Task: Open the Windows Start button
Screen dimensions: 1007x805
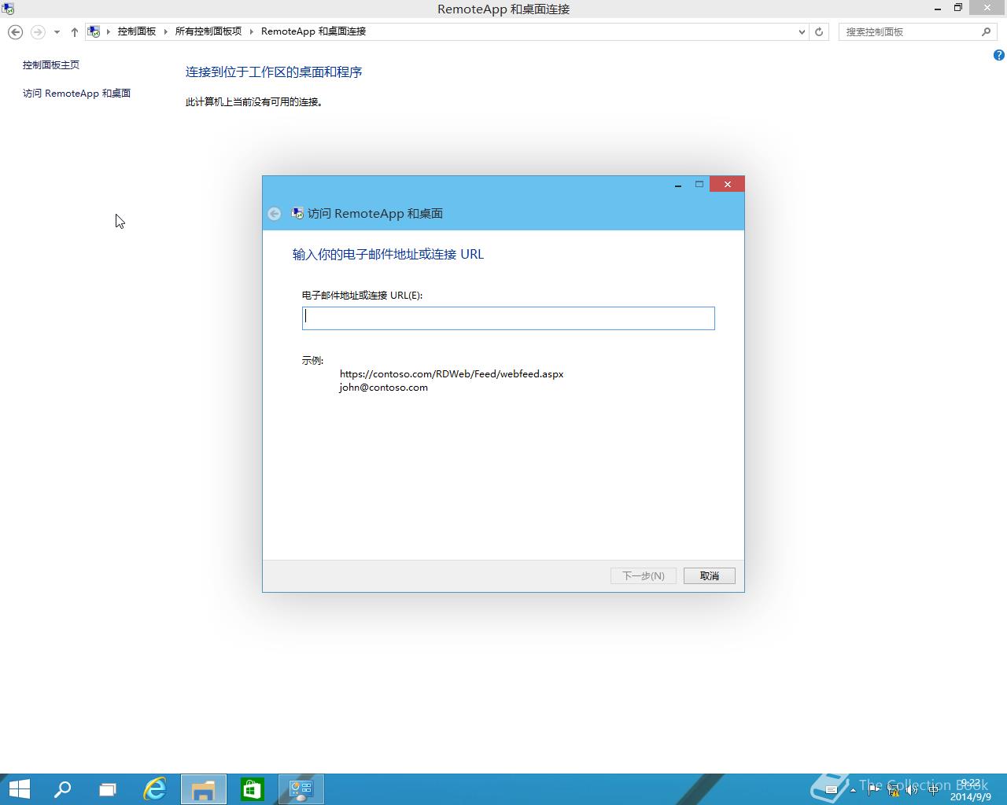Action: 19,789
